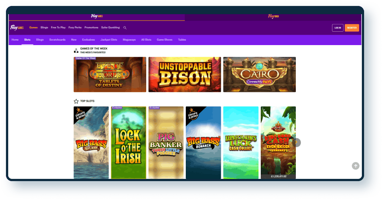Viewport: 382px width, 199px height.
Task: Open Big Bass Splash slot tile
Action: (91, 143)
